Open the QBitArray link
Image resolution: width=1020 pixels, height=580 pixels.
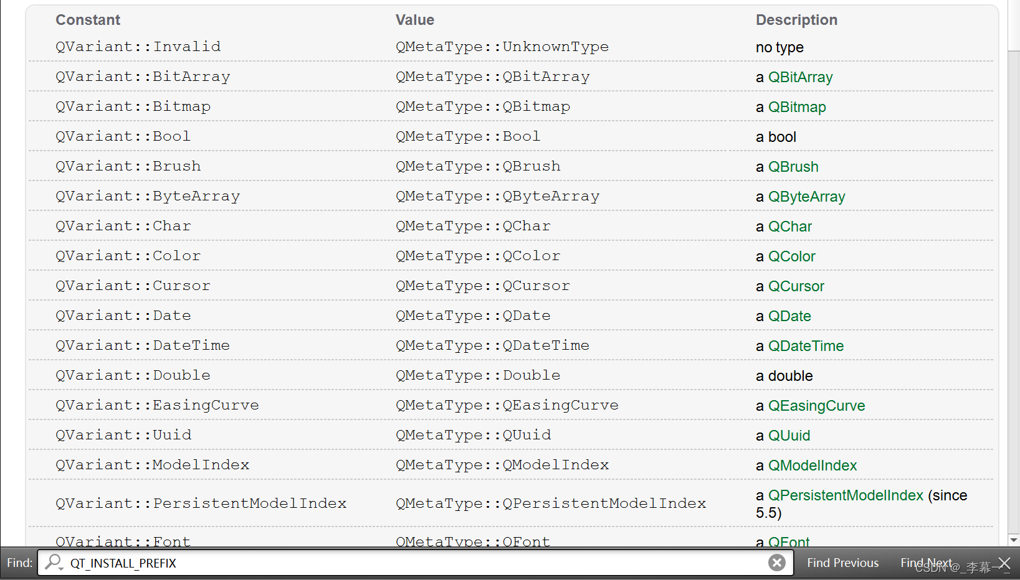(800, 77)
